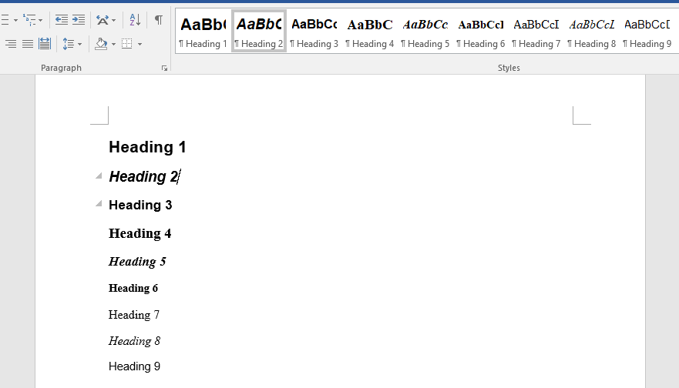
Task: Justify the paragraph text
Action: coord(28,44)
